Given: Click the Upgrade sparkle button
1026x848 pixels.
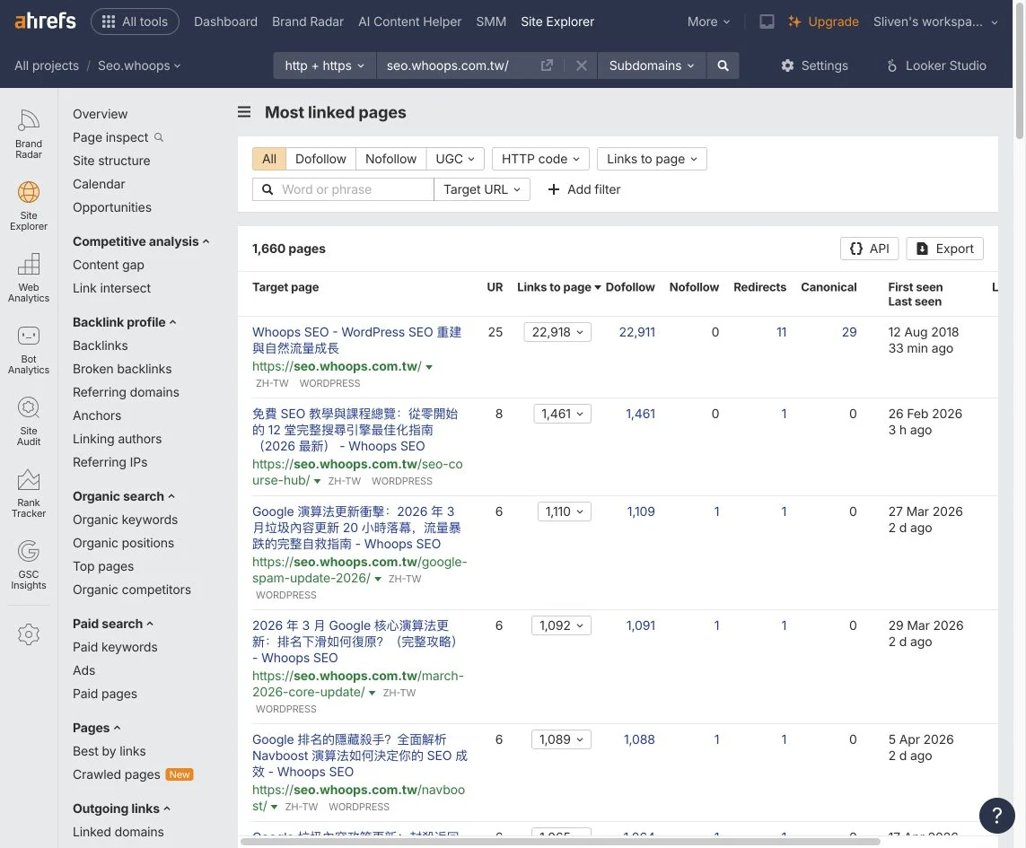Looking at the screenshot, I should (823, 22).
